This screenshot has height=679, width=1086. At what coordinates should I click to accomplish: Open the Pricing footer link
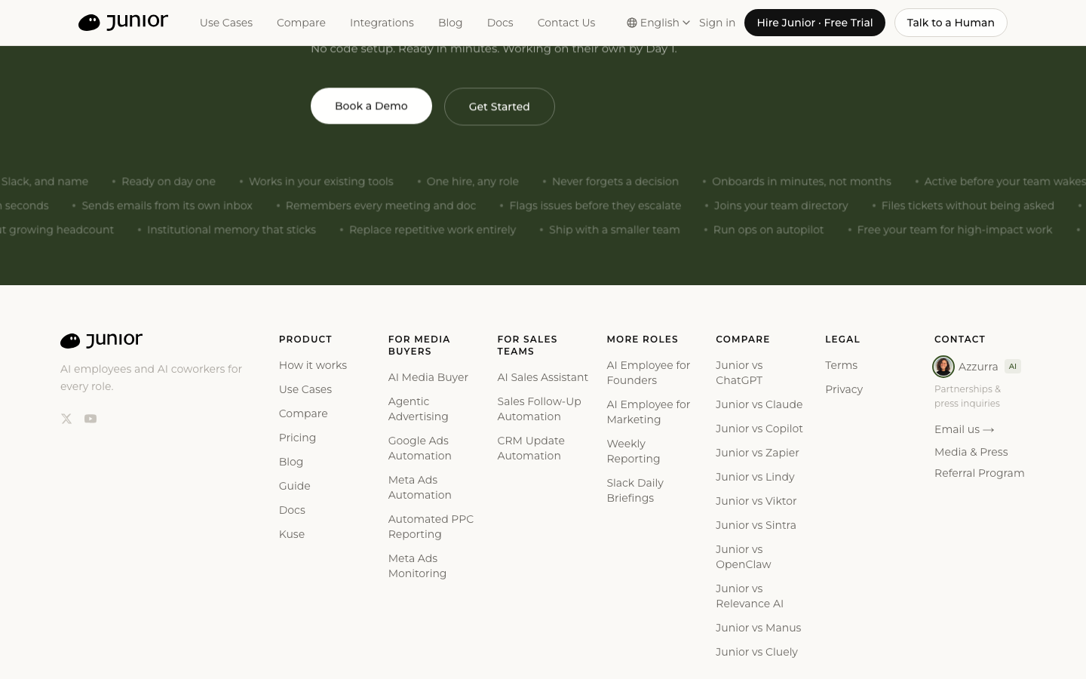tap(297, 438)
